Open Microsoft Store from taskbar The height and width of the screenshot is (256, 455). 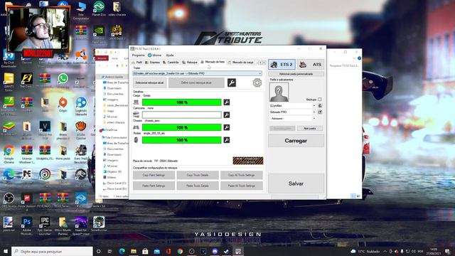coord(145,251)
